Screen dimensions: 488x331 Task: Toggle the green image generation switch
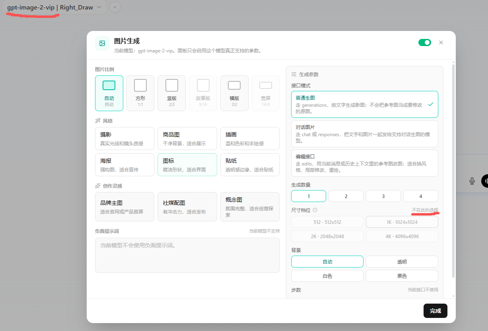pos(424,42)
